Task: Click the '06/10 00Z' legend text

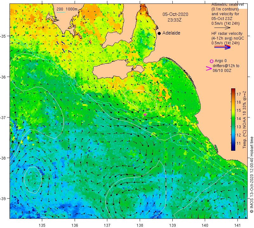Action: pyautogui.click(x=222, y=71)
